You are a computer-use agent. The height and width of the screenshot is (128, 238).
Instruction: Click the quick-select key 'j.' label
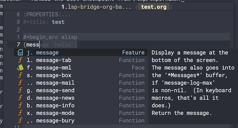30,52
